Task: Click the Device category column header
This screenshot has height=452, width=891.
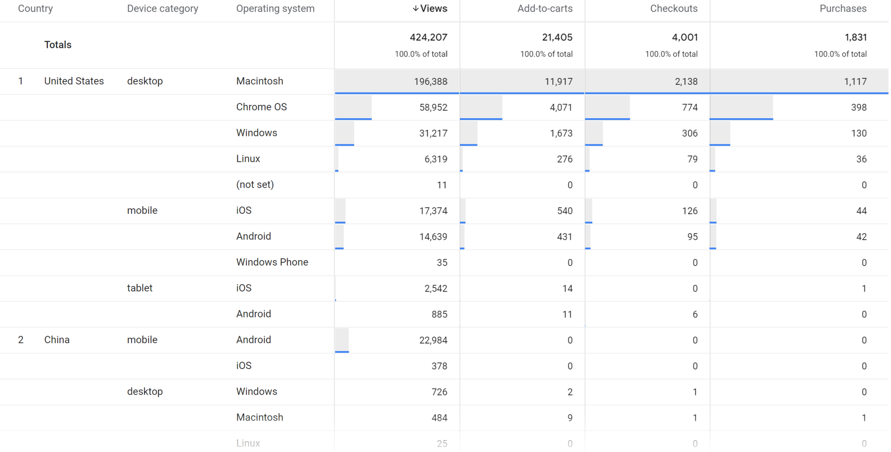Action: [162, 9]
